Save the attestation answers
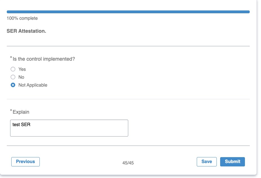This screenshot has height=178, width=261. tap(207, 162)
